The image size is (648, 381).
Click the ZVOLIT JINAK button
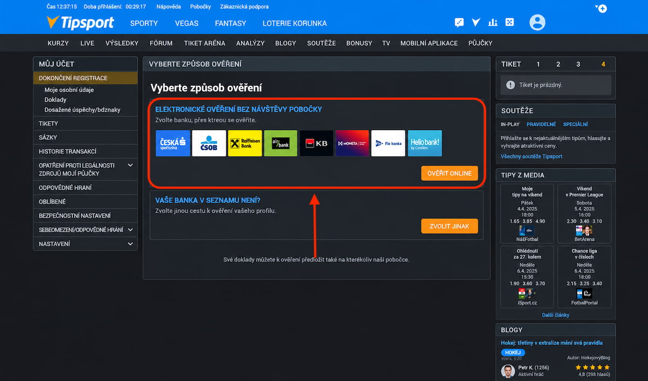pos(449,226)
